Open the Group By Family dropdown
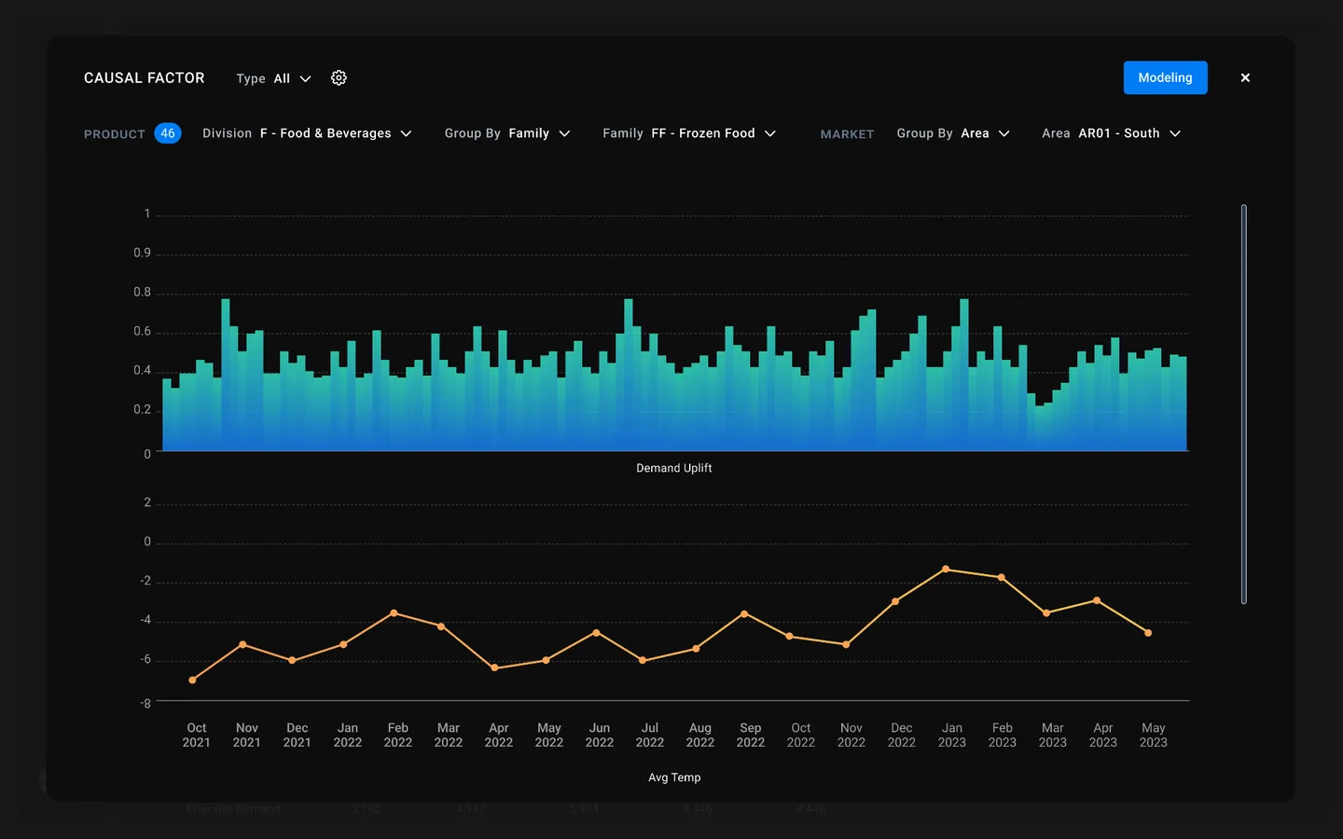Image resolution: width=1343 pixels, height=839 pixels. tap(506, 133)
